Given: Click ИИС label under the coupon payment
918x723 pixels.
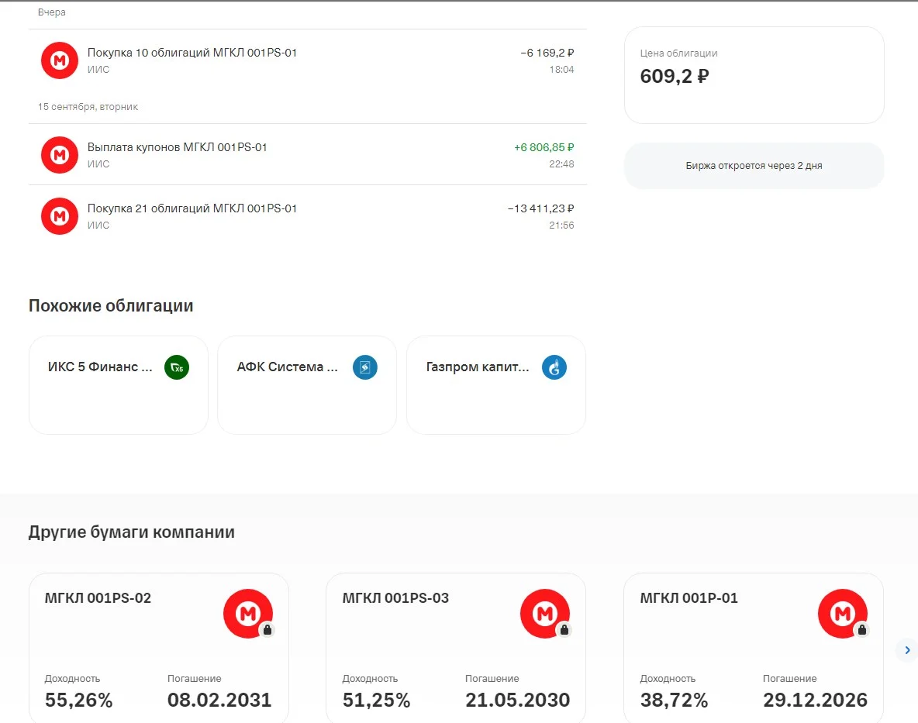Looking at the screenshot, I should pos(98,164).
